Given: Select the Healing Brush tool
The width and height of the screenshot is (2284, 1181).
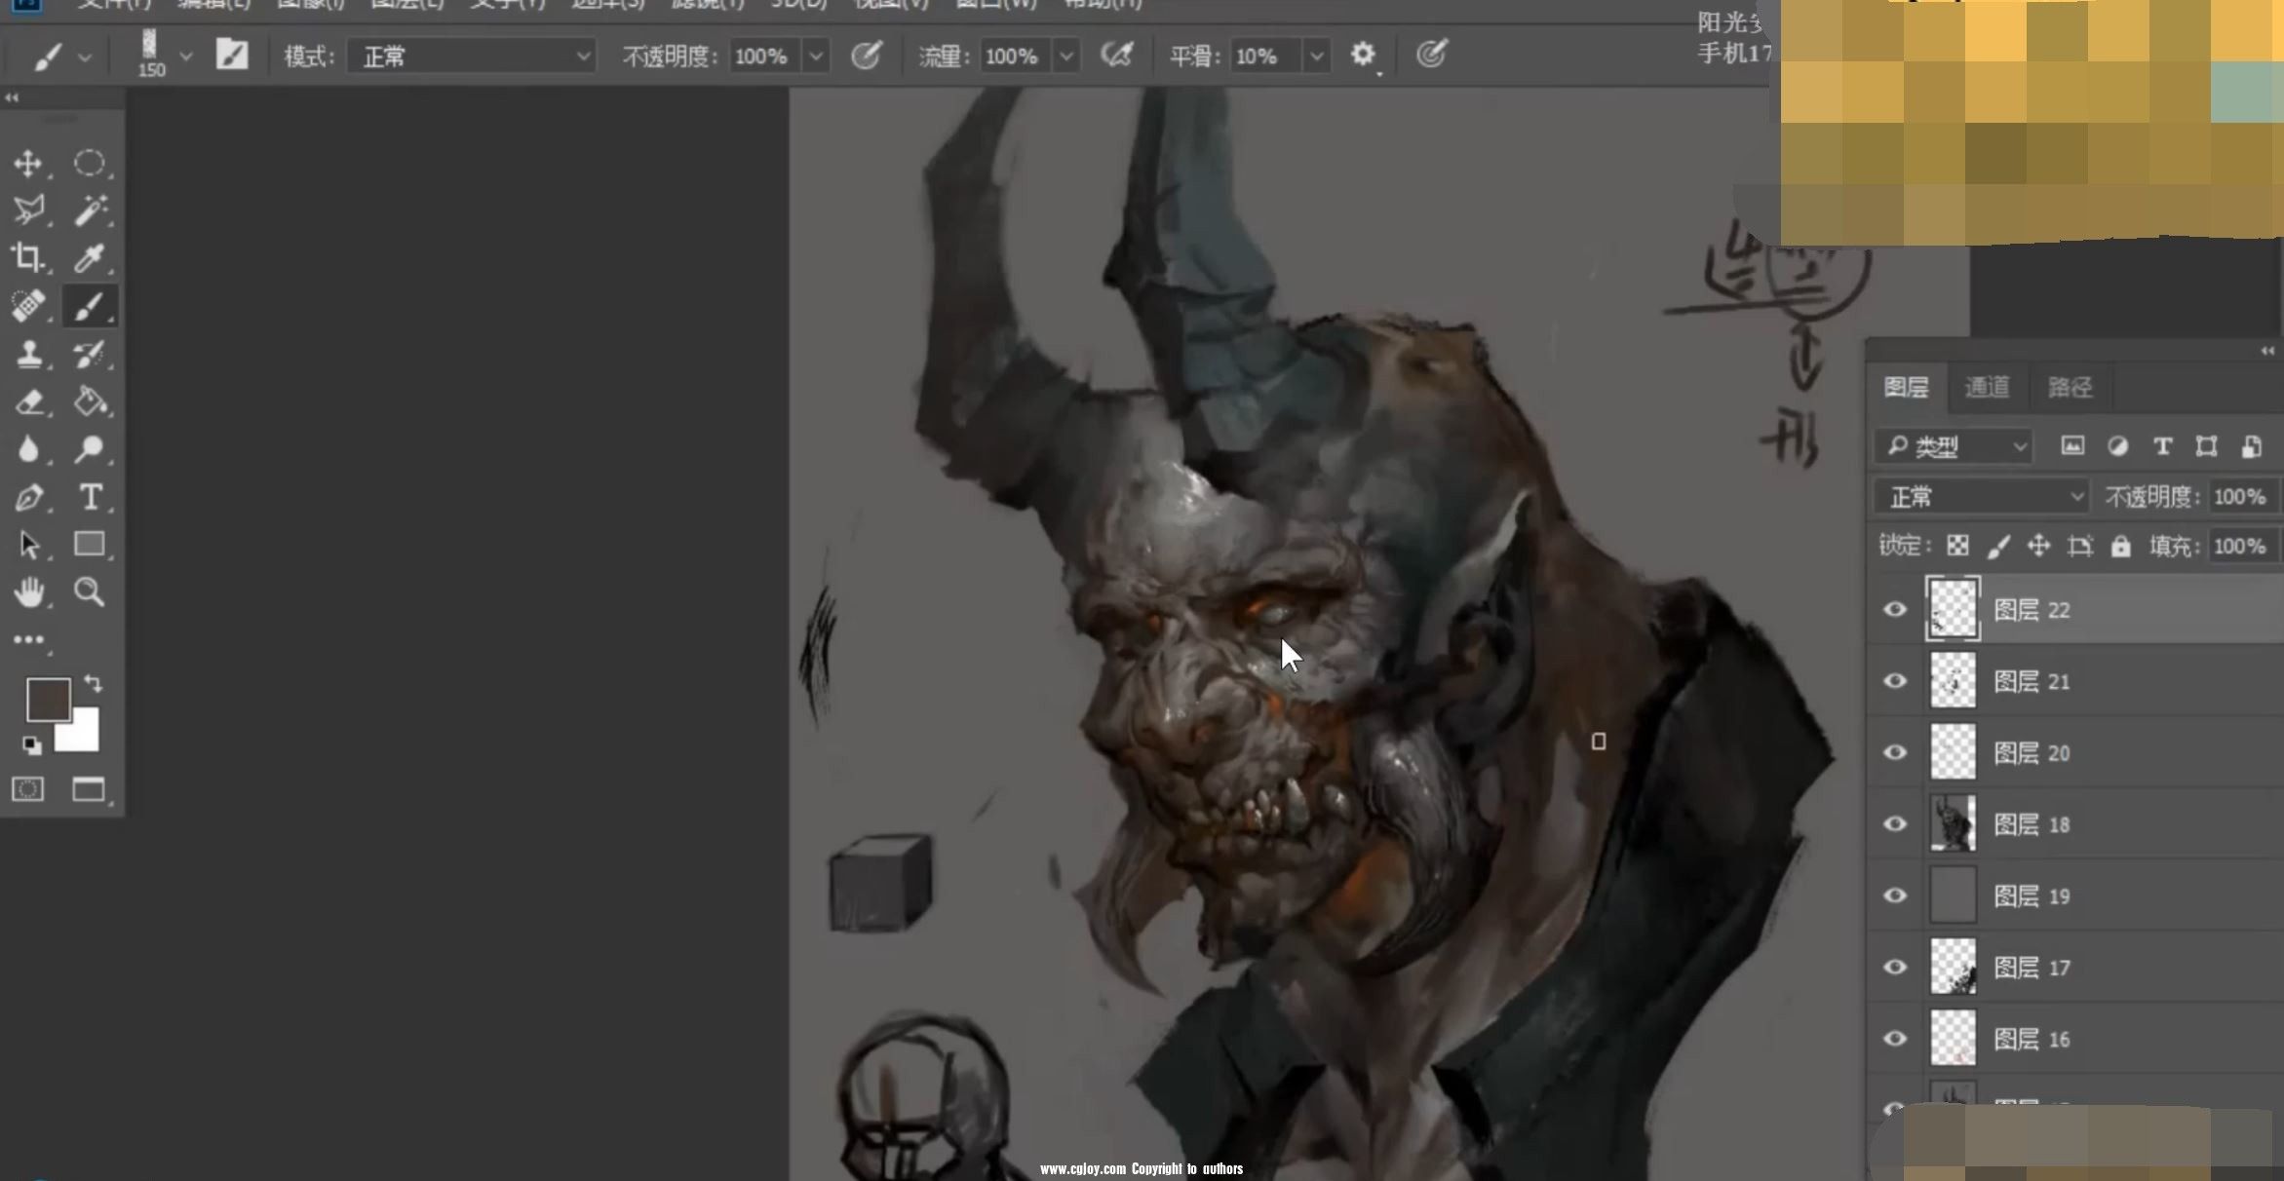Looking at the screenshot, I should coord(28,306).
